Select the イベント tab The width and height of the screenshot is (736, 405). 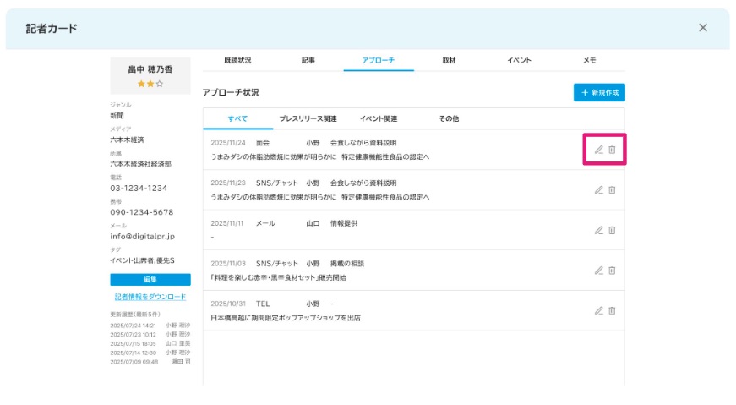[519, 61]
